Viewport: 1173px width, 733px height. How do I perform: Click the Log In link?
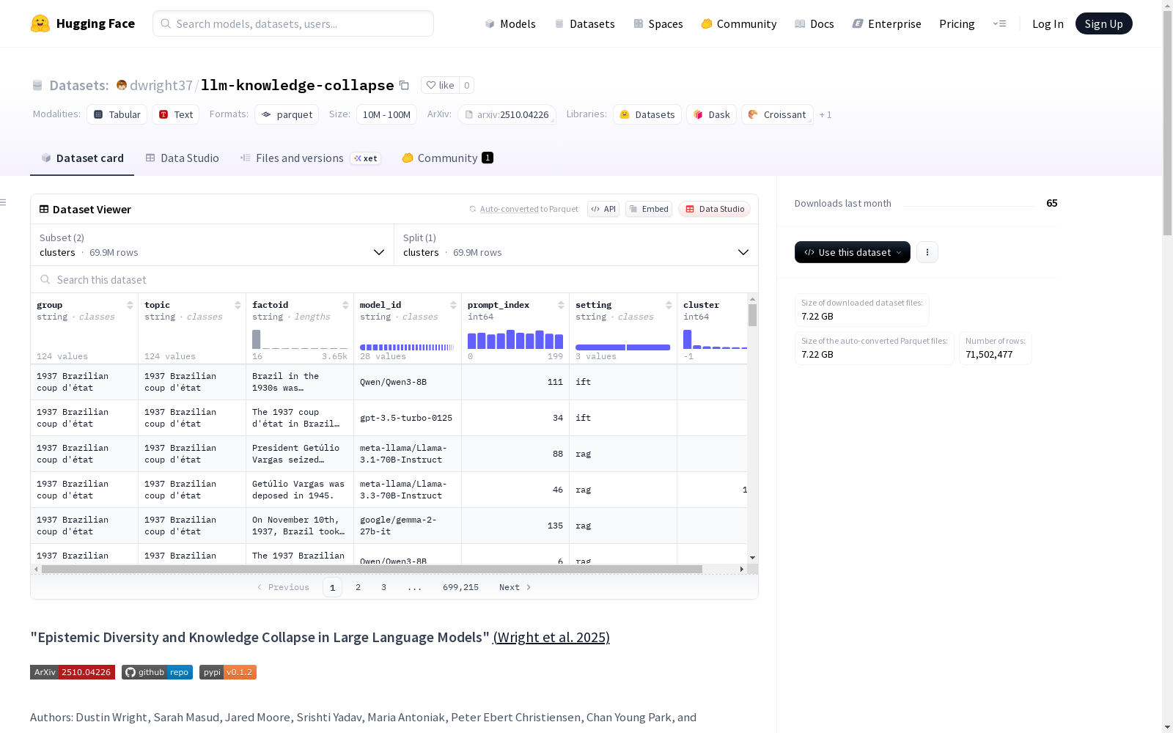(1048, 23)
